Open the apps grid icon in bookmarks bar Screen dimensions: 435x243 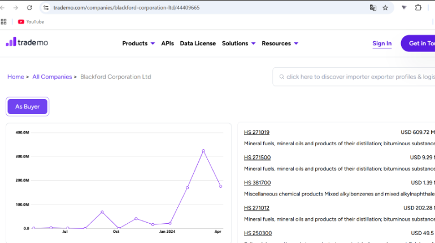[x=3, y=21]
